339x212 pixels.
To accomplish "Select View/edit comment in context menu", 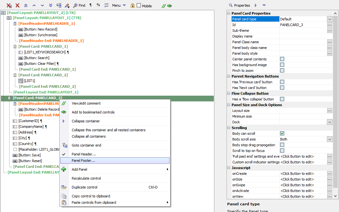I will [115, 103].
